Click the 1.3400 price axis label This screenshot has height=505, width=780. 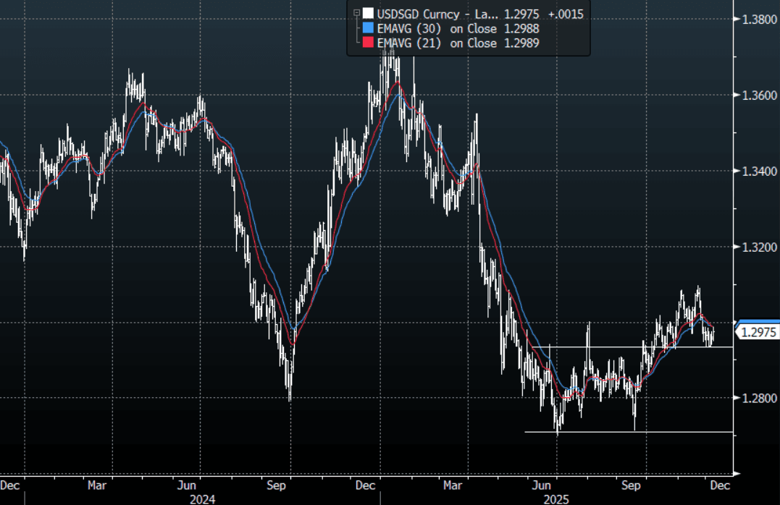[x=759, y=171]
